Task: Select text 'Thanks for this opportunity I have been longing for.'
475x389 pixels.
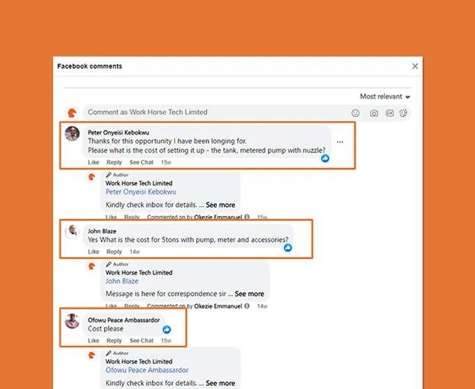Action: 167,141
